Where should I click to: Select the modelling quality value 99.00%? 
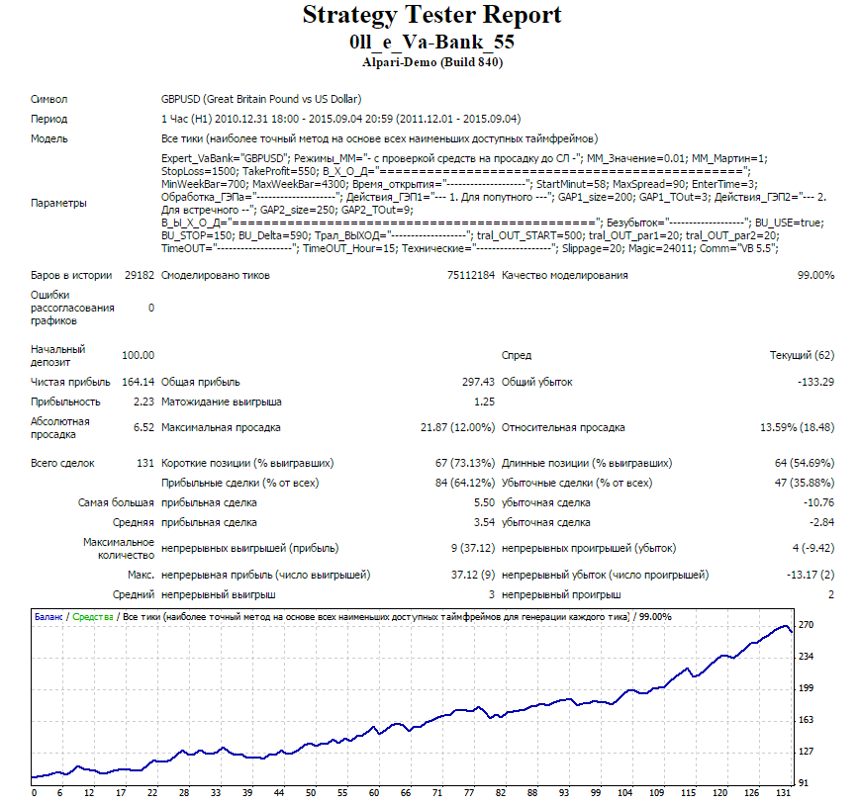coord(815,275)
